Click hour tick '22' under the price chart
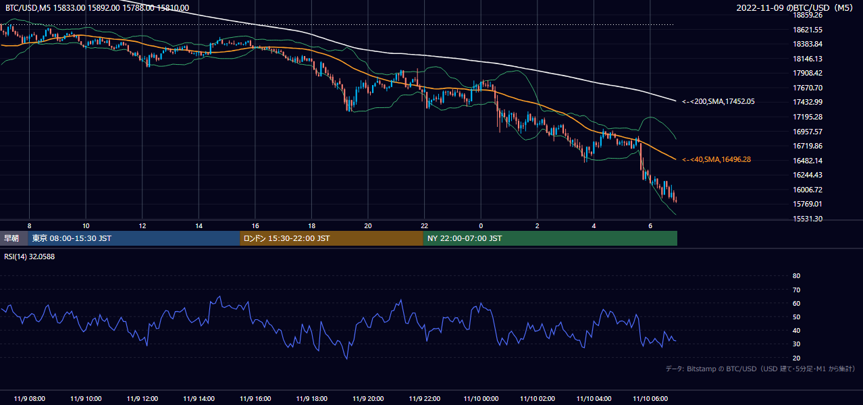 424,225
